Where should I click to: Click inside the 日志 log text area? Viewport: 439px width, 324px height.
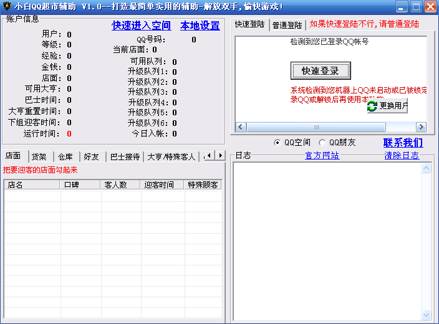click(327, 242)
